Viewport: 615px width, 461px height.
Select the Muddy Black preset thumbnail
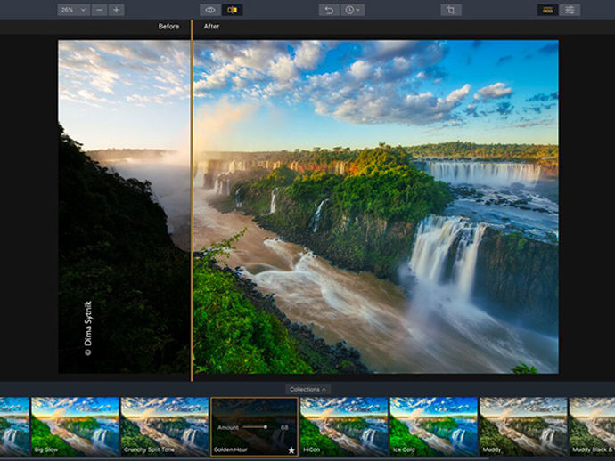pos(592,426)
